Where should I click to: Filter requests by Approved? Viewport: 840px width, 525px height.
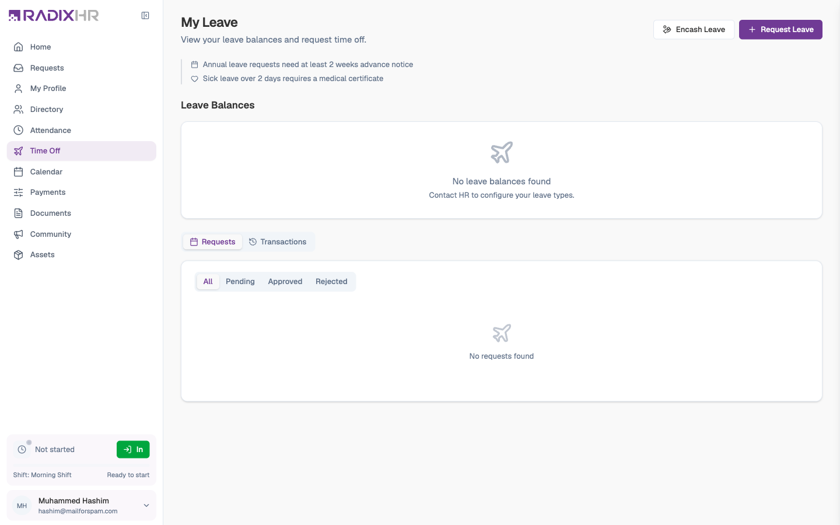285,281
